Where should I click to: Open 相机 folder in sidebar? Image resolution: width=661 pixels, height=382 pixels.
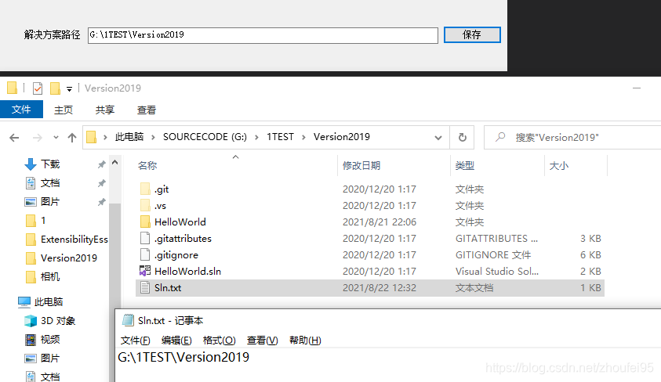pyautogui.click(x=50, y=277)
